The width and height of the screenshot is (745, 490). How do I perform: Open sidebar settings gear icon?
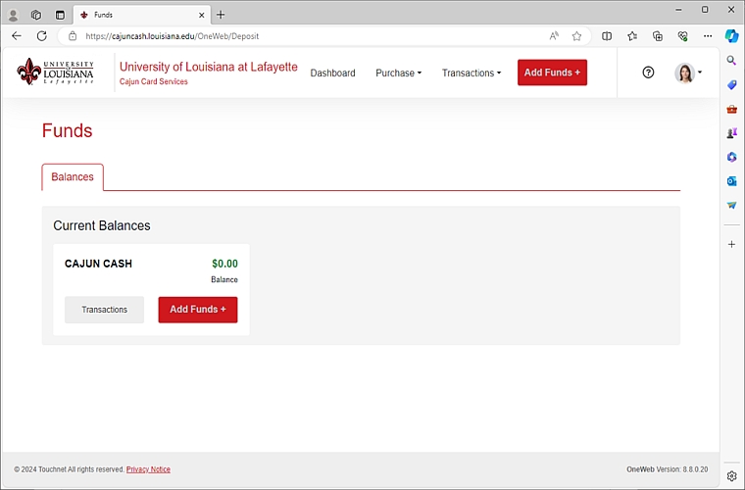click(x=731, y=475)
